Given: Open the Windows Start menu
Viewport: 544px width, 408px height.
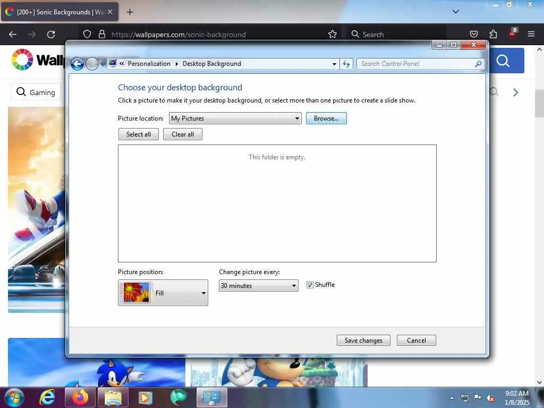Looking at the screenshot, I should [14, 397].
